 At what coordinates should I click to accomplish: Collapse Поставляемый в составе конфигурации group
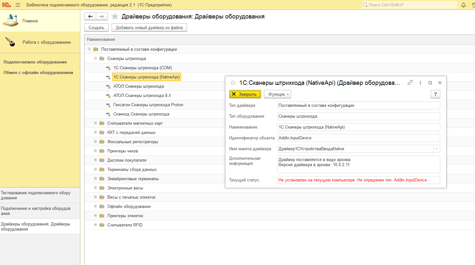(x=89, y=49)
